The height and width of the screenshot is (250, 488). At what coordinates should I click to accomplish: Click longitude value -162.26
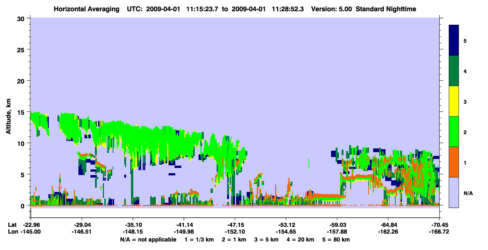coord(388,232)
